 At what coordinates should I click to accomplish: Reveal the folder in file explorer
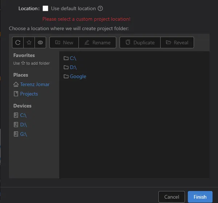(177, 42)
